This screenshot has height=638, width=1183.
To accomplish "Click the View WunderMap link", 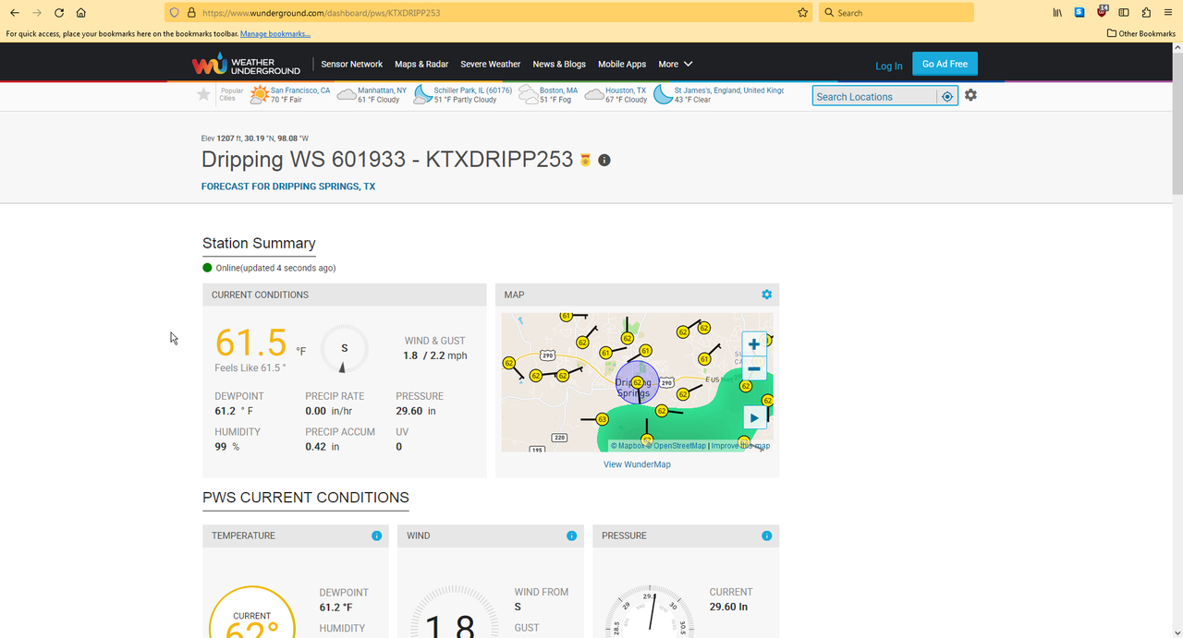I will (x=637, y=464).
